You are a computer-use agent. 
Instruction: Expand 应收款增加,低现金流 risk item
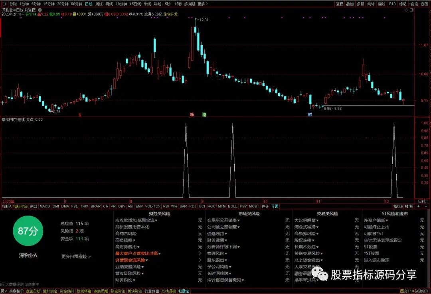[136, 220]
